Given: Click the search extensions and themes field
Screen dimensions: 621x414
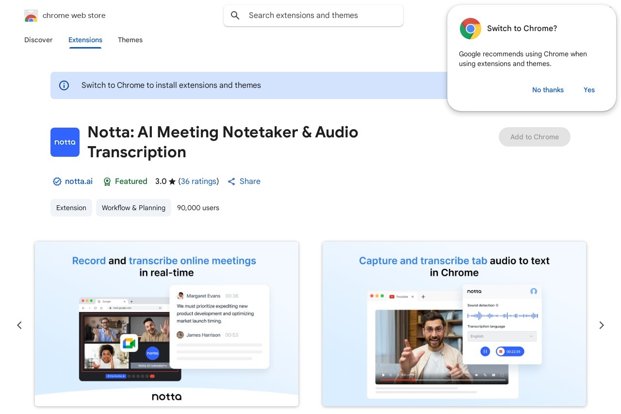Looking at the screenshot, I should (x=313, y=16).
